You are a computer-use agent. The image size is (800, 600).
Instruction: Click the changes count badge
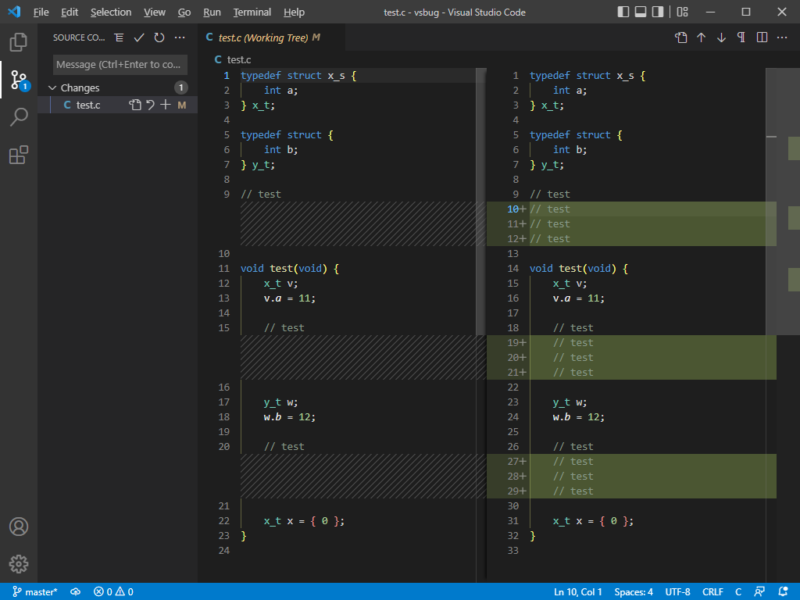[x=181, y=87]
